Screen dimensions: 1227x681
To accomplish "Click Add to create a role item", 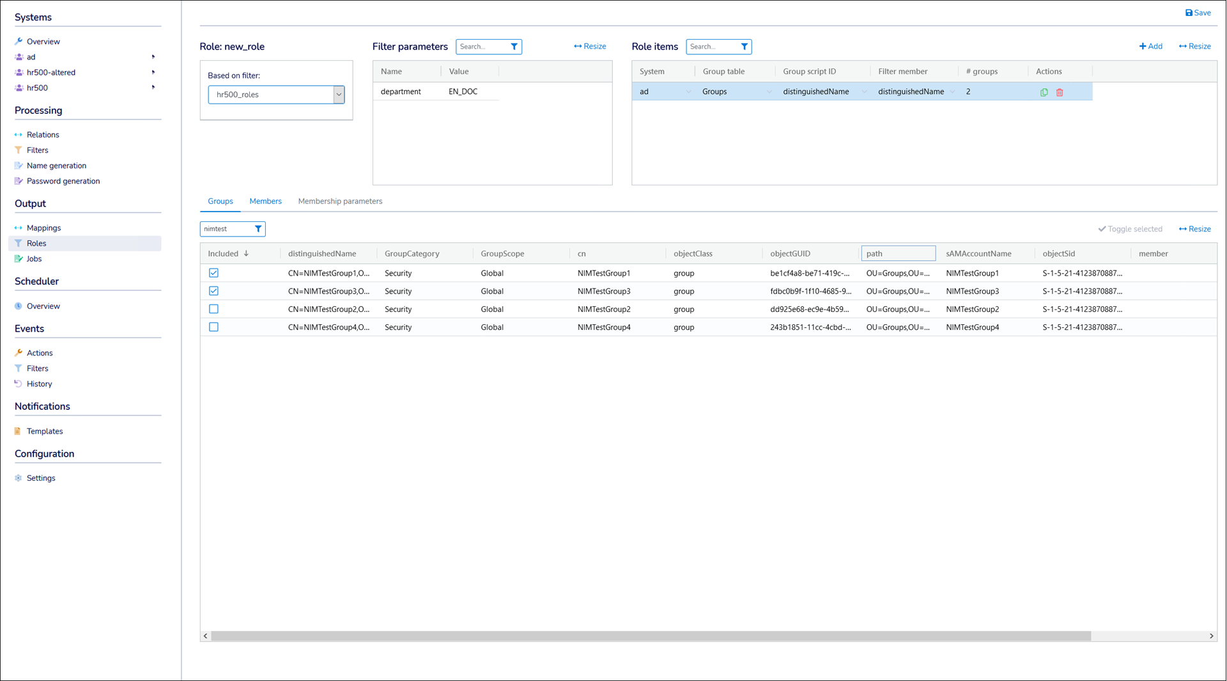I will pyautogui.click(x=1150, y=47).
